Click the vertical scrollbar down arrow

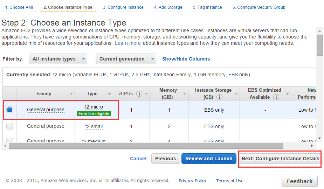tap(319, 138)
